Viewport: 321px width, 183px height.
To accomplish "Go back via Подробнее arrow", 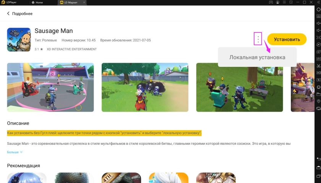I will click(x=8, y=13).
